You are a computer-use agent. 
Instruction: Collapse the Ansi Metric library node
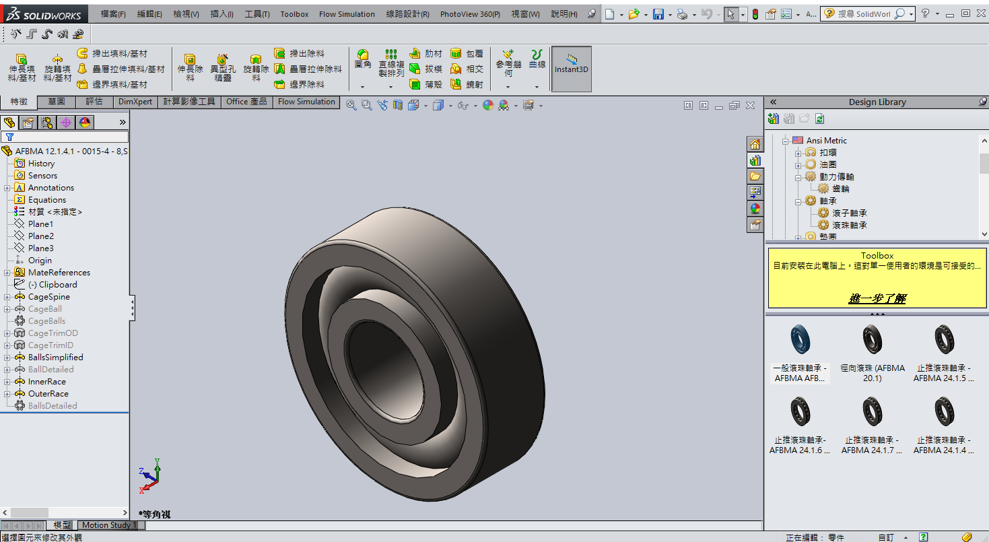[x=784, y=141]
